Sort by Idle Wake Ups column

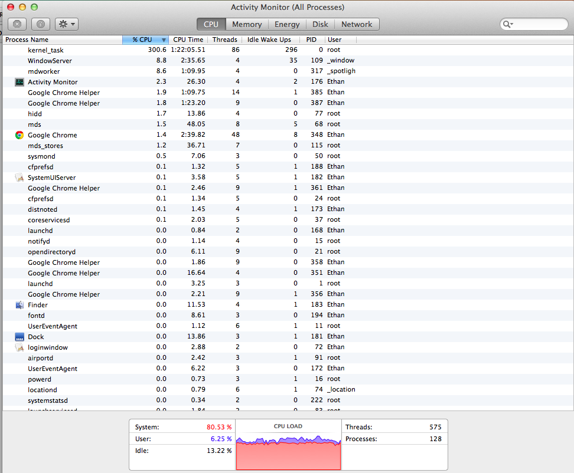coord(269,40)
